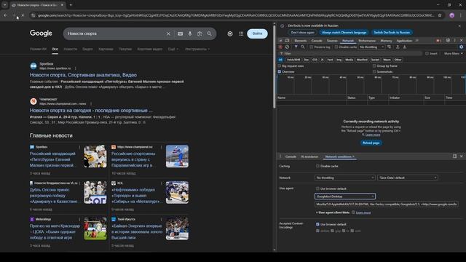Switch to the Sources tab
Screen dimensions: 466x262
(332, 41)
